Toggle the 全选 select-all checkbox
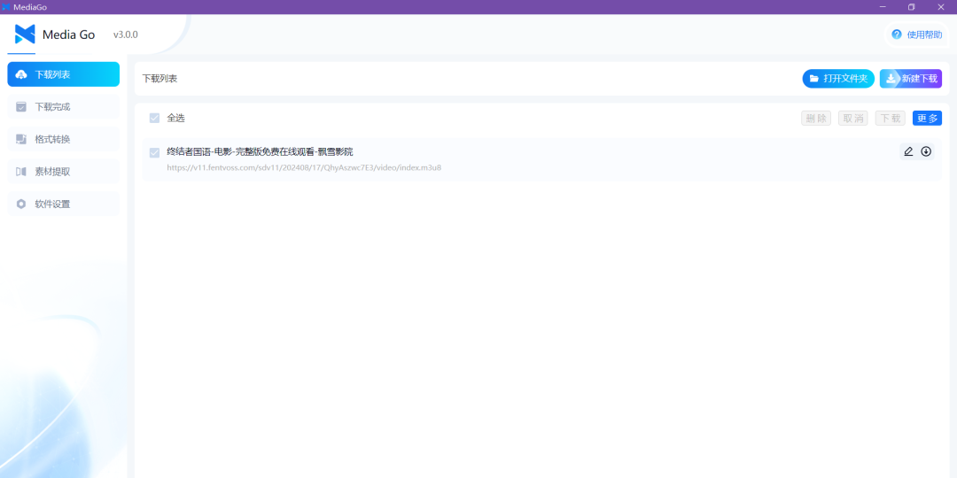Image resolution: width=957 pixels, height=478 pixels. point(154,118)
